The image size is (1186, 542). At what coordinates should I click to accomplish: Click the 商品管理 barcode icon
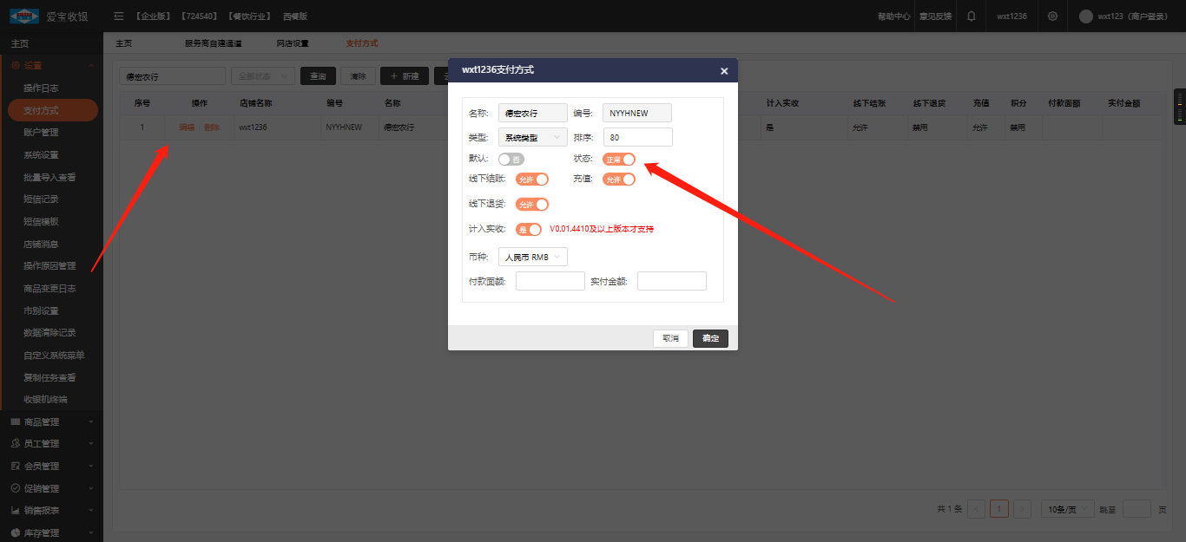pyautogui.click(x=15, y=422)
